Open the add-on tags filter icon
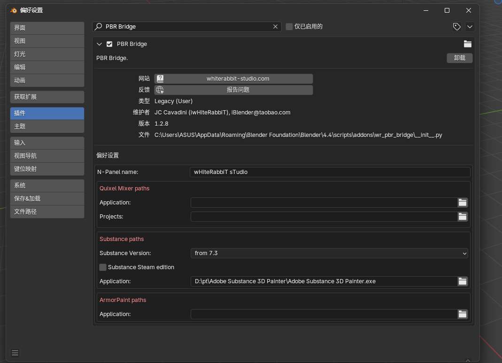502x363 pixels. [x=456, y=27]
